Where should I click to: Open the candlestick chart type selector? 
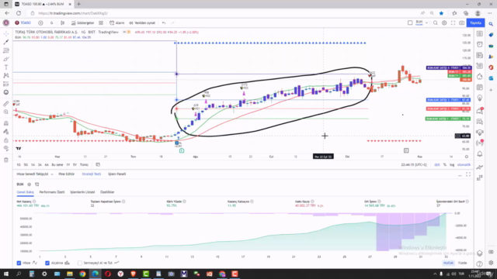[x=62, y=22]
